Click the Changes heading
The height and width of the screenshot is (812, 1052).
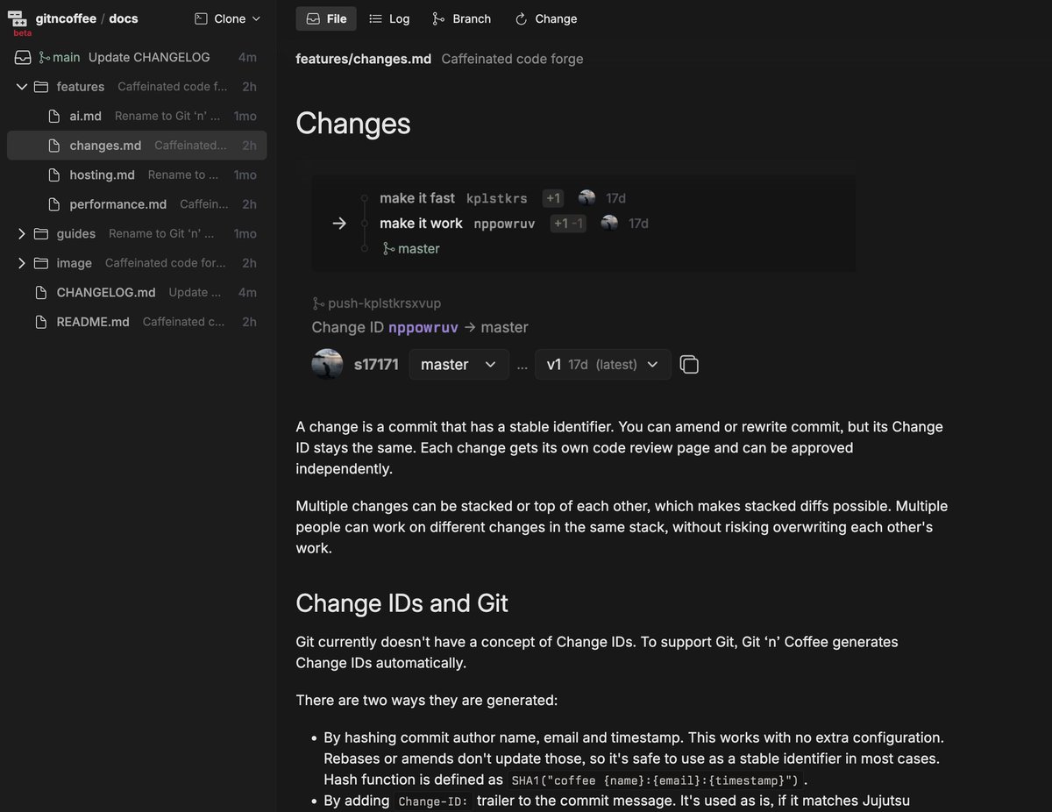(353, 123)
